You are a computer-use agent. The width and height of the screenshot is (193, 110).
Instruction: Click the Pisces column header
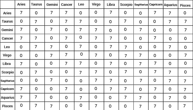(185, 5)
